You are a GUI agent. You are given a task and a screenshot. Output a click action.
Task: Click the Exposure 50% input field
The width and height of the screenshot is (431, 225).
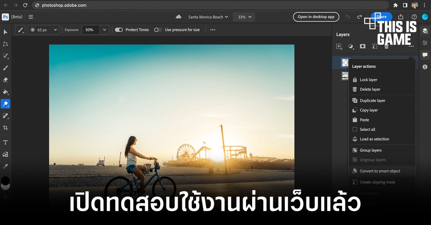pos(91,30)
